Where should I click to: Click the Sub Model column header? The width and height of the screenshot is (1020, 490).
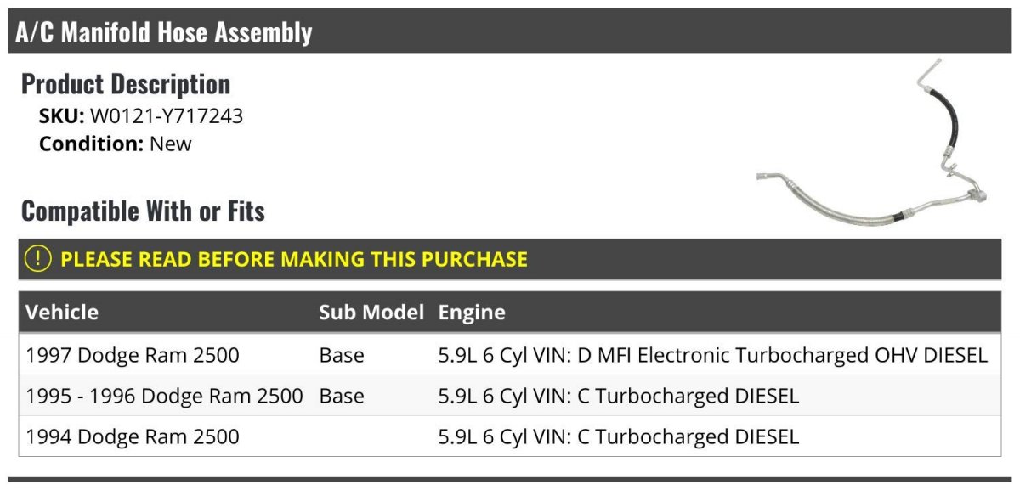point(371,313)
